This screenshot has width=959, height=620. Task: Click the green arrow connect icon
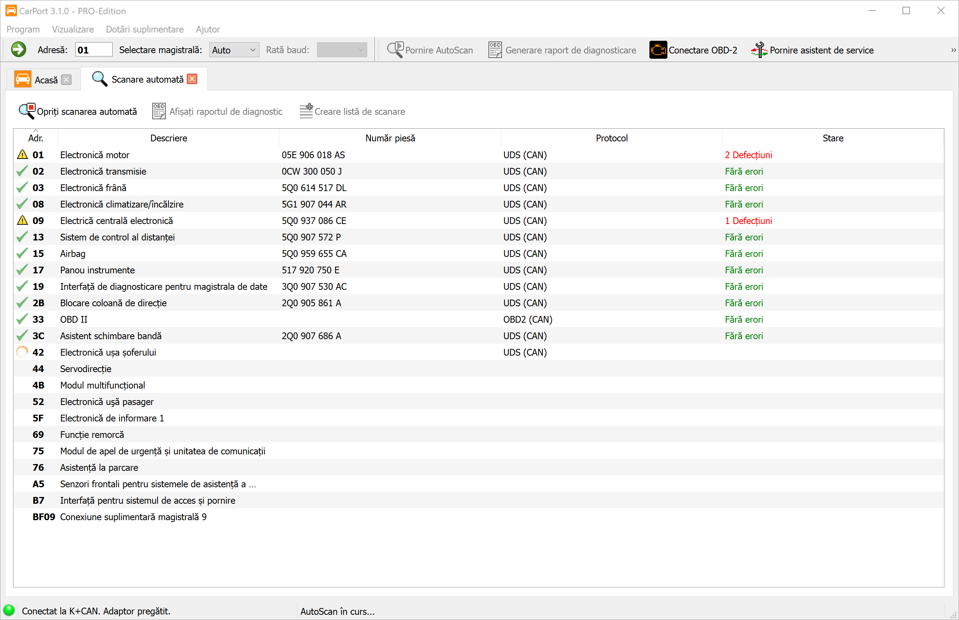pyautogui.click(x=19, y=50)
